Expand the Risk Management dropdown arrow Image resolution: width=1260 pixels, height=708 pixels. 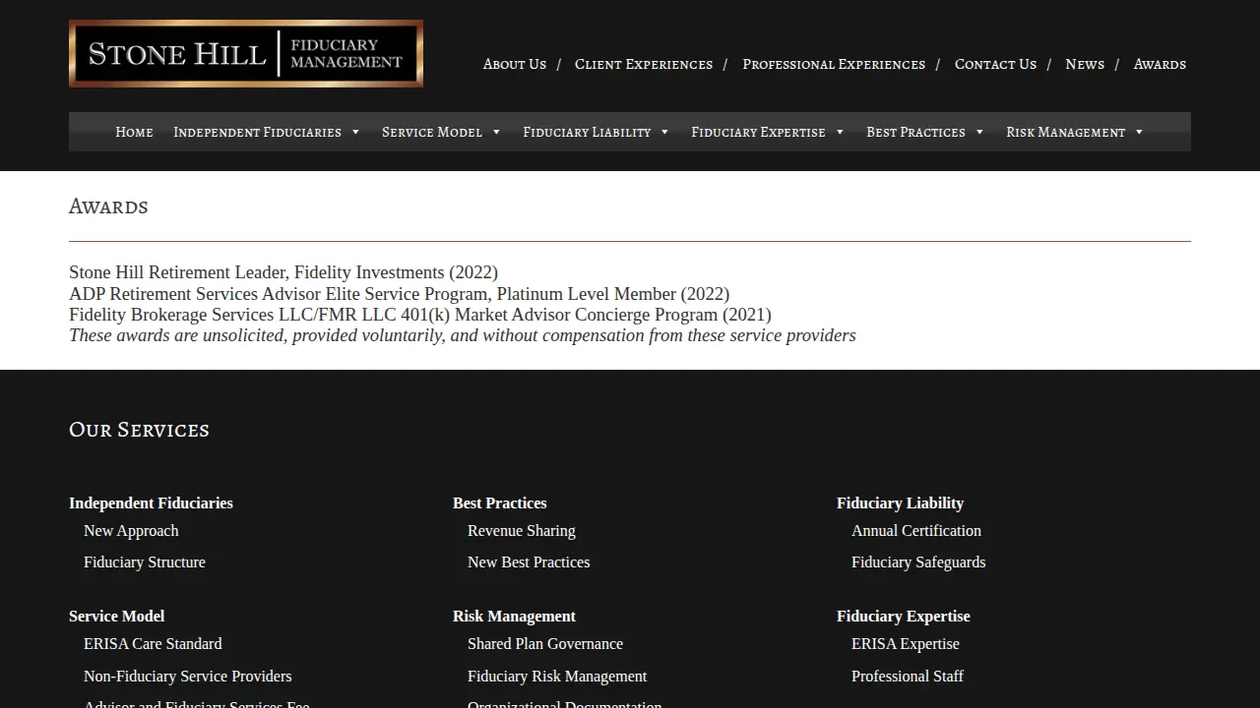point(1139,132)
